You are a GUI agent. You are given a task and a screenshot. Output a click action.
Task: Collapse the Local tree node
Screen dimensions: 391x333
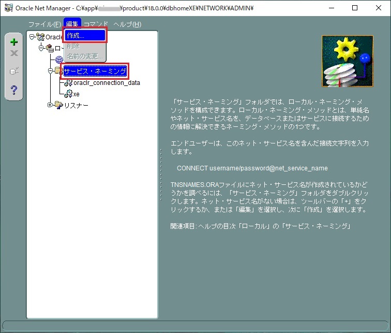41,48
